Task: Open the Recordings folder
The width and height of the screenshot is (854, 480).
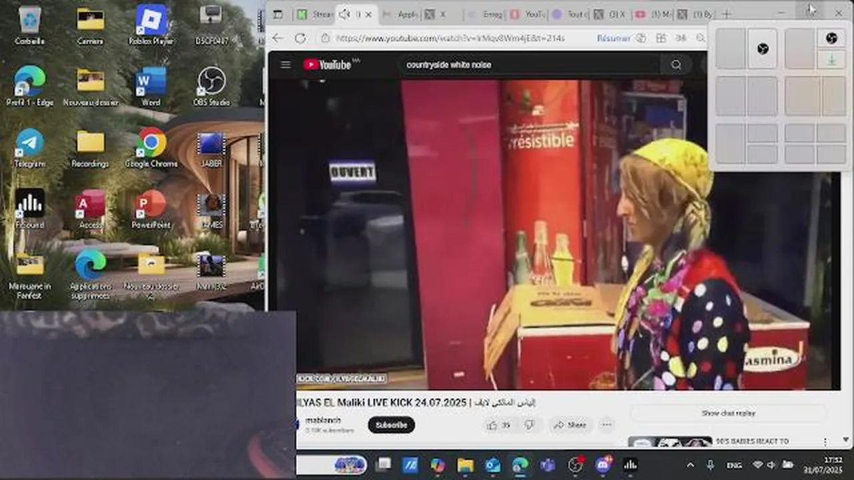Action: pos(90,148)
